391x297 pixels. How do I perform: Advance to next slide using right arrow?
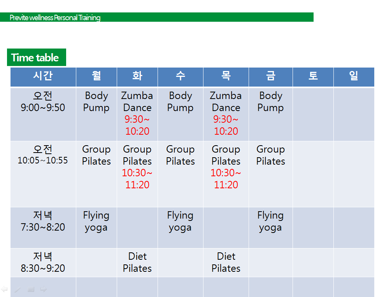[44, 289]
